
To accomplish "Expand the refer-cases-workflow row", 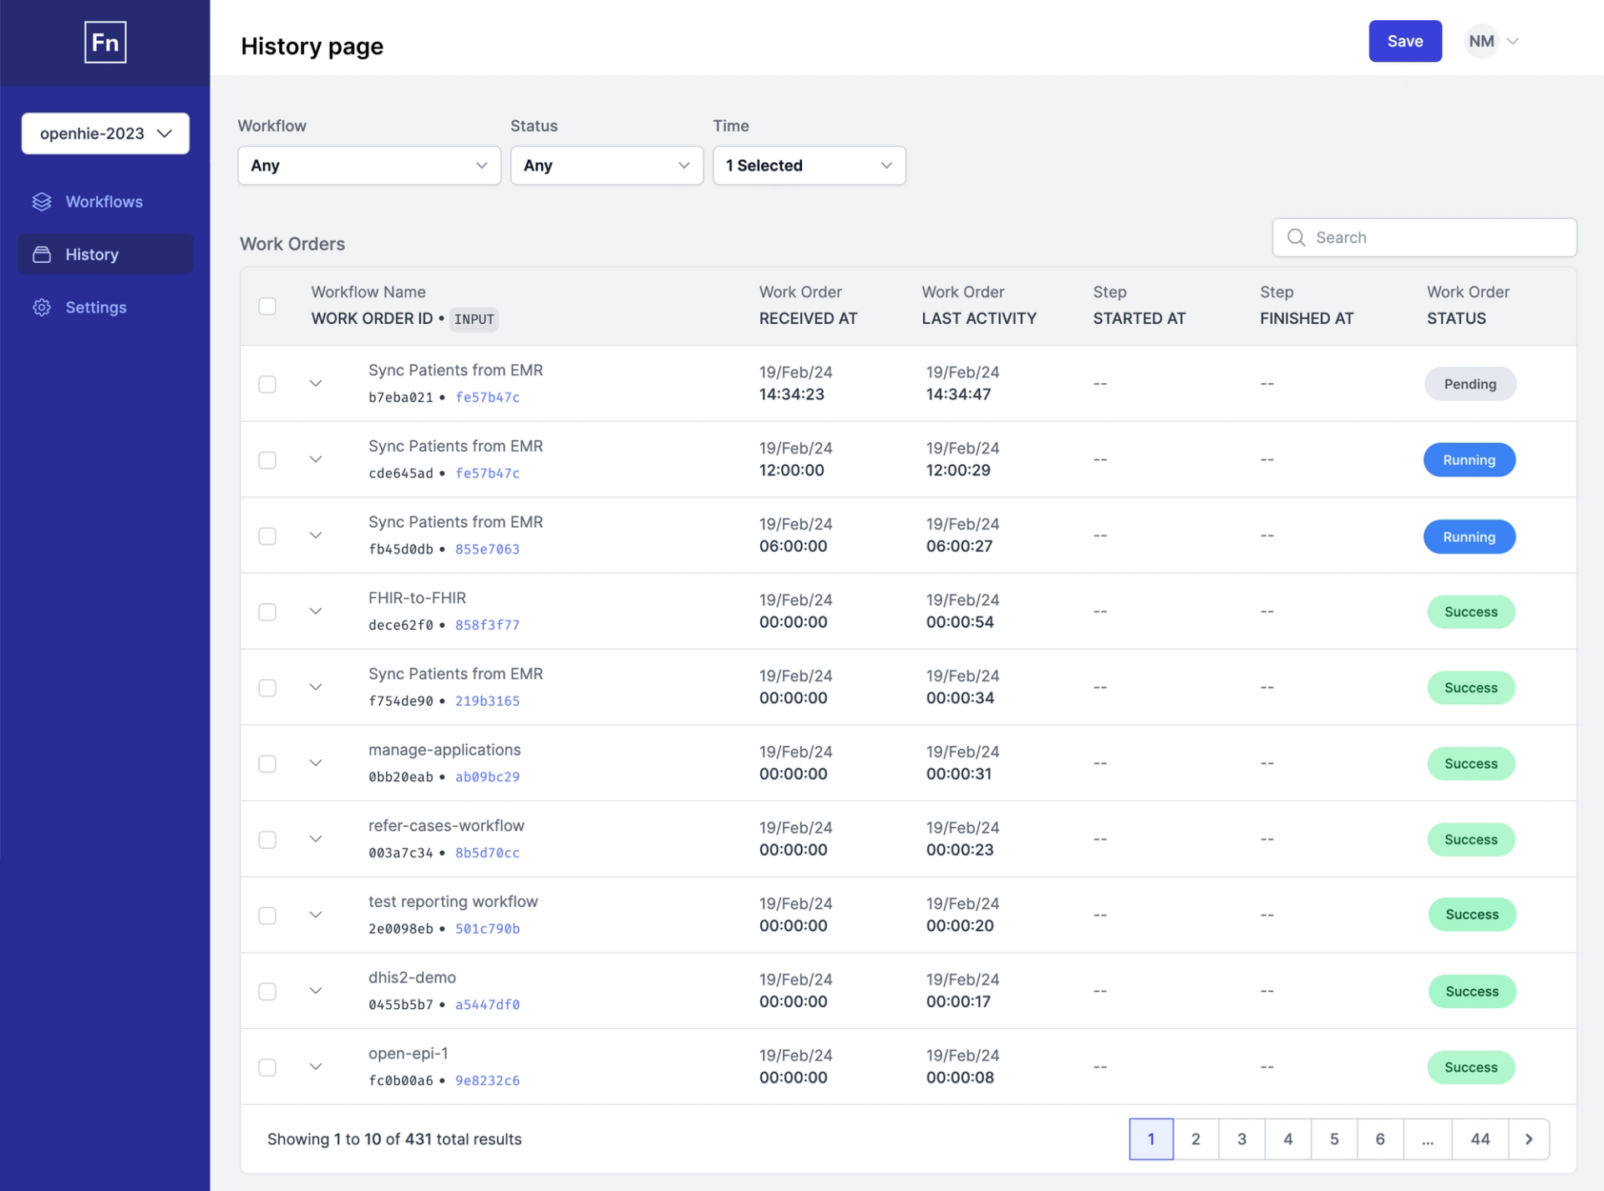I will pyautogui.click(x=316, y=839).
